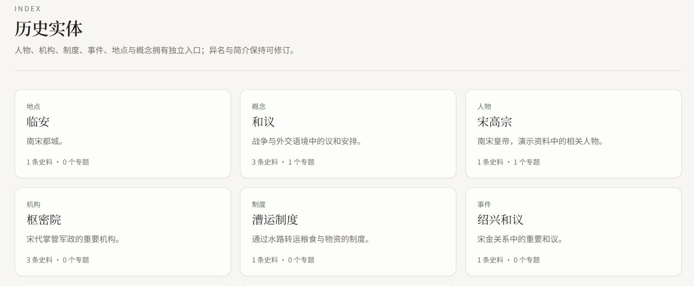694x286 pixels.
Task: Click the text 宋代掌管军政的重要机构。
Action: coord(73,239)
